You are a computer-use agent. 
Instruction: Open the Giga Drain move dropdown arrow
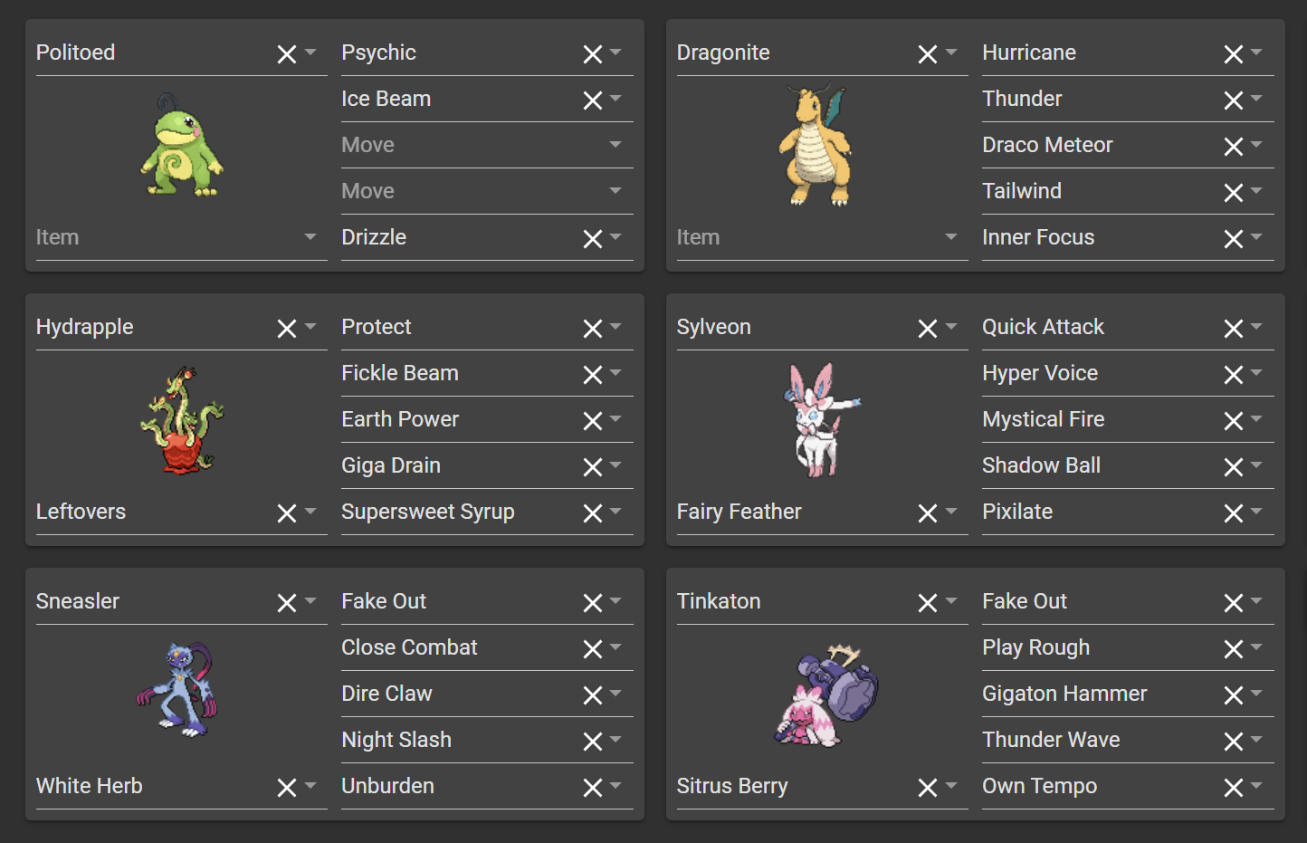tap(615, 465)
